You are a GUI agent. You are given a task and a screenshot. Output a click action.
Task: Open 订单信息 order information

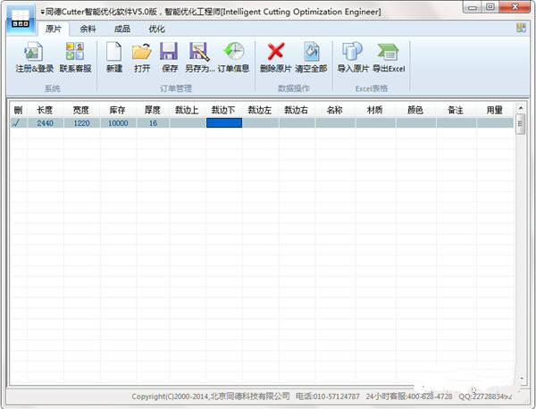point(233,57)
